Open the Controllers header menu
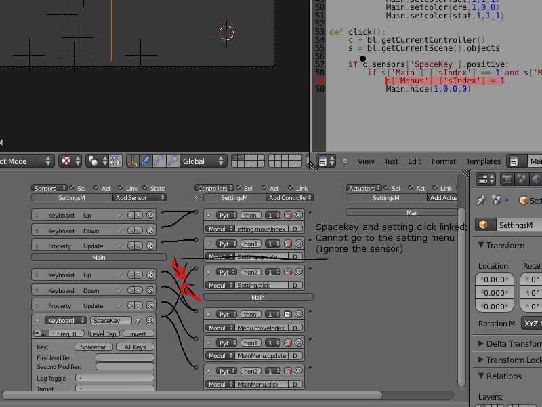Viewport: 542px width, 407px height. (214, 188)
